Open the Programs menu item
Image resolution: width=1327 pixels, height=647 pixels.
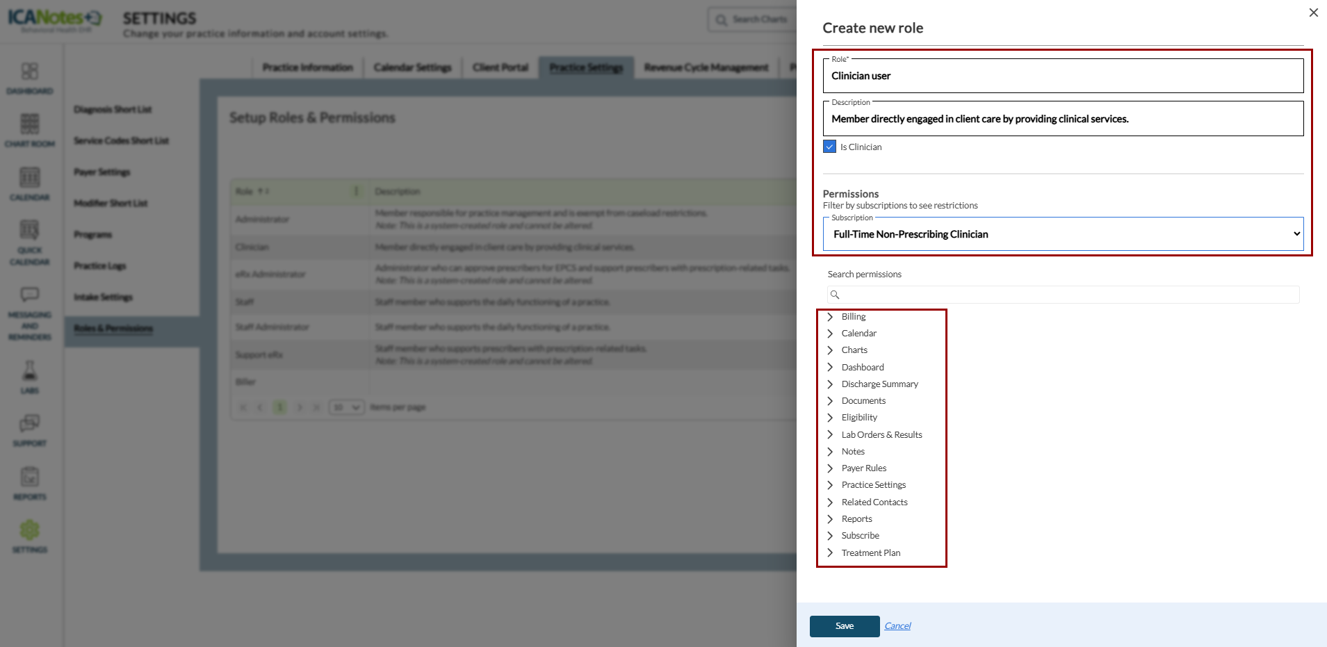(x=93, y=235)
